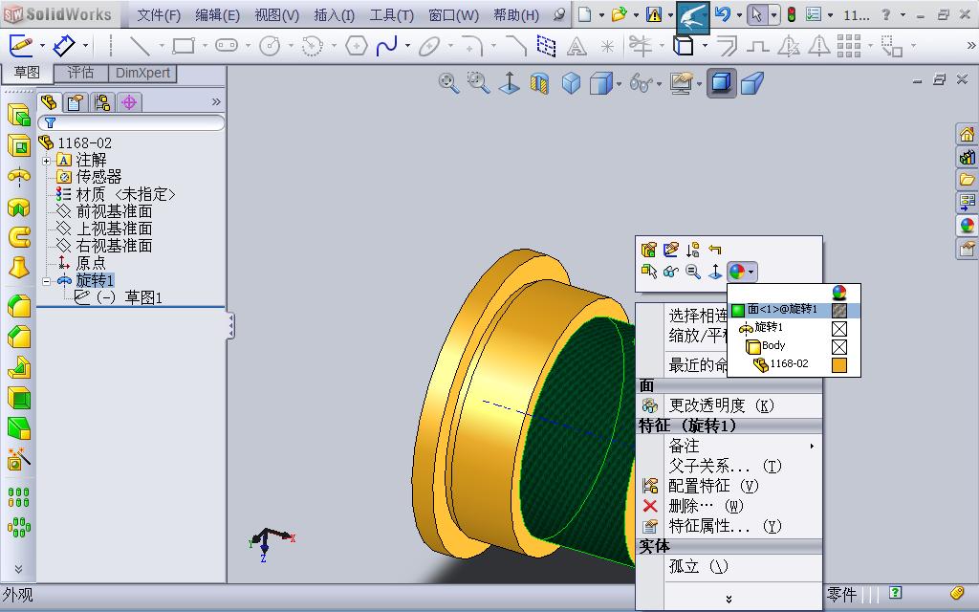Select 前视基准面 in the feature tree

tap(115, 211)
